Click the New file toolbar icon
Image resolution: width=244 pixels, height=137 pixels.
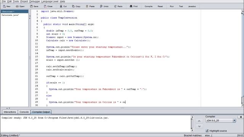click(7, 6)
